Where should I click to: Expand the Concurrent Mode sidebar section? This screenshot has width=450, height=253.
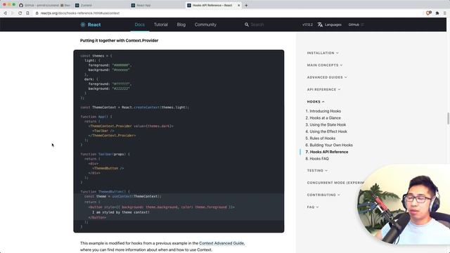(x=335, y=183)
